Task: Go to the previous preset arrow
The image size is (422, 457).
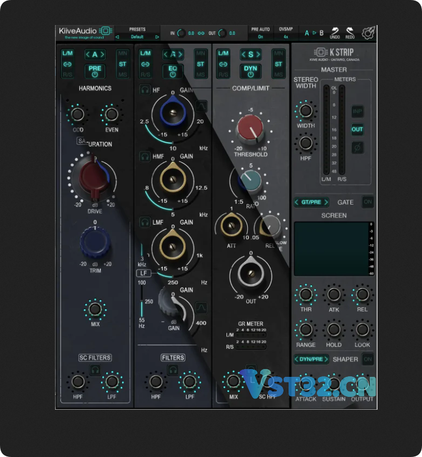Action: (x=117, y=37)
